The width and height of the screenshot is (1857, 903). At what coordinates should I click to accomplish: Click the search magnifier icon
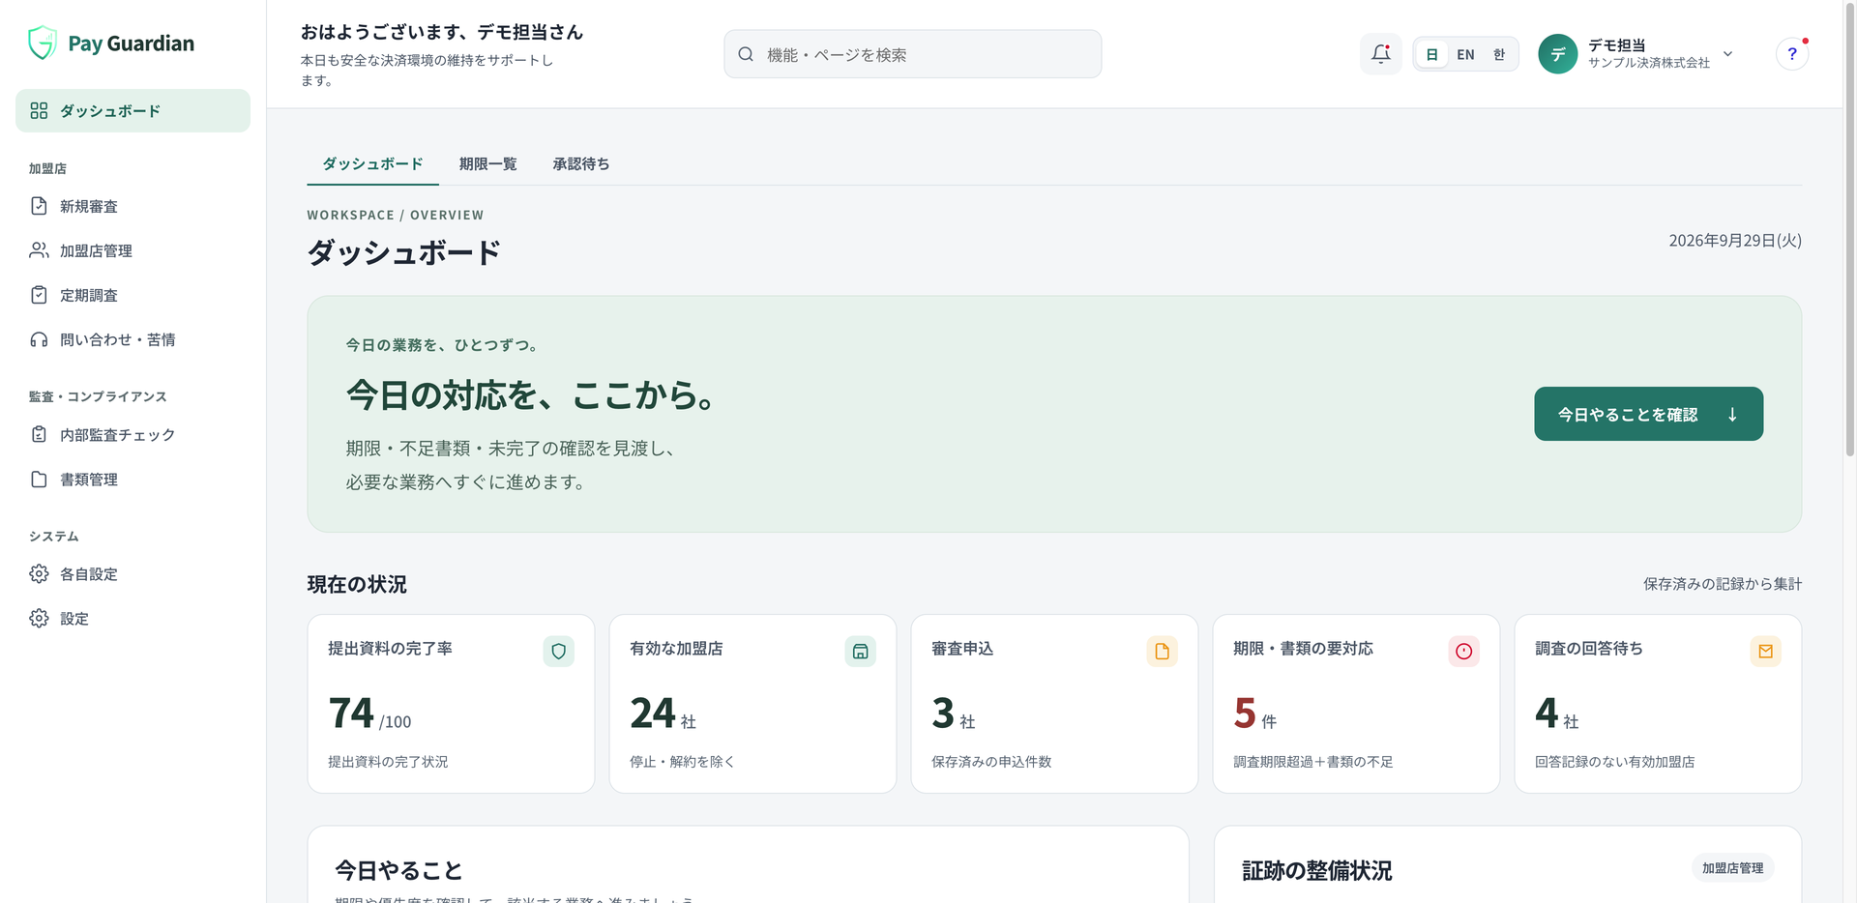746,54
